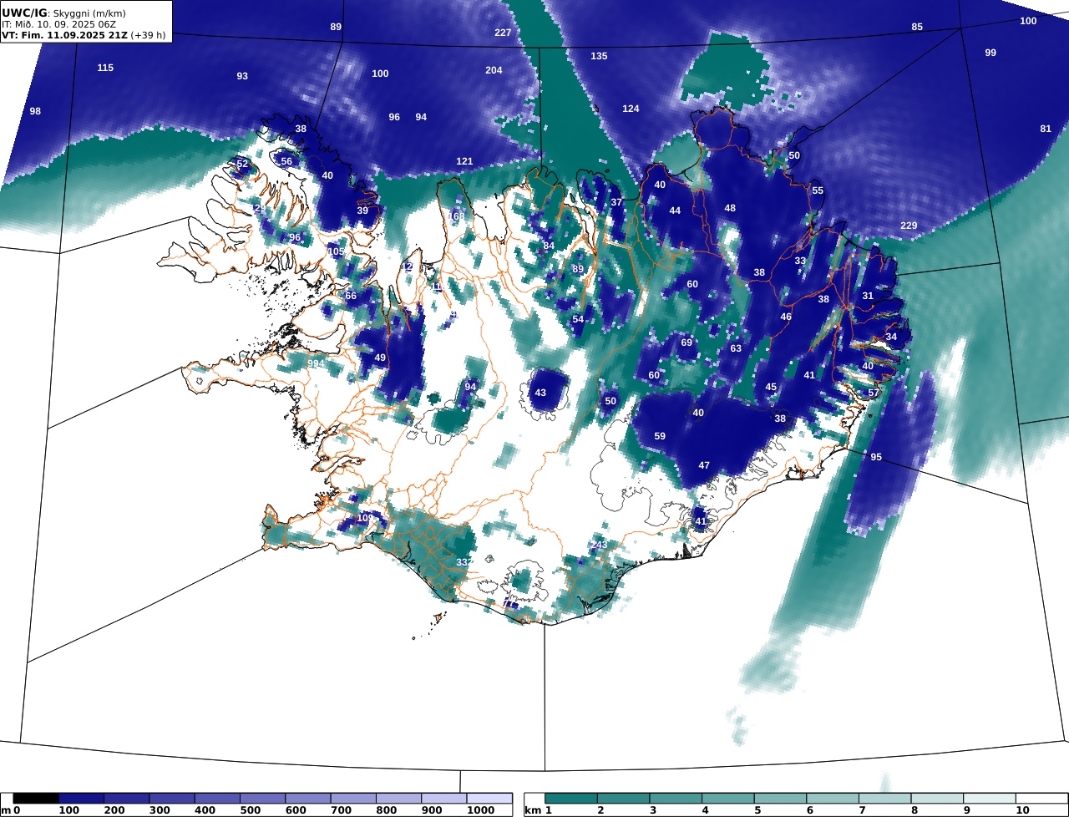The width and height of the screenshot is (1069, 817).
Task: Click the visibility value 204
Action: [494, 70]
